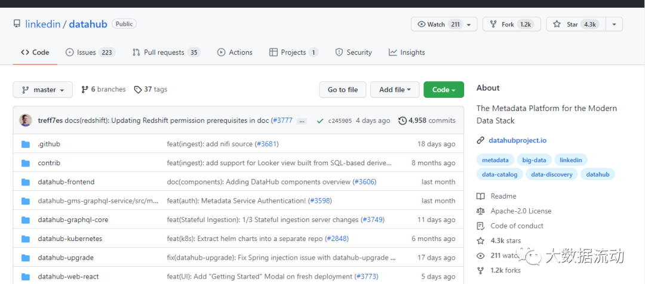
Task: Click the datahub-gms-graphql-service folder icon
Action: click(x=26, y=201)
